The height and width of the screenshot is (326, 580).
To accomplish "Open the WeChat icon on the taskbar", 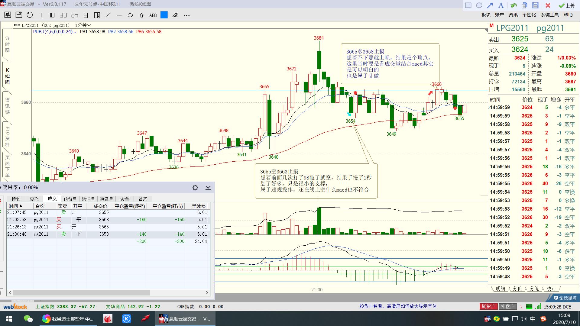I will click(28, 319).
